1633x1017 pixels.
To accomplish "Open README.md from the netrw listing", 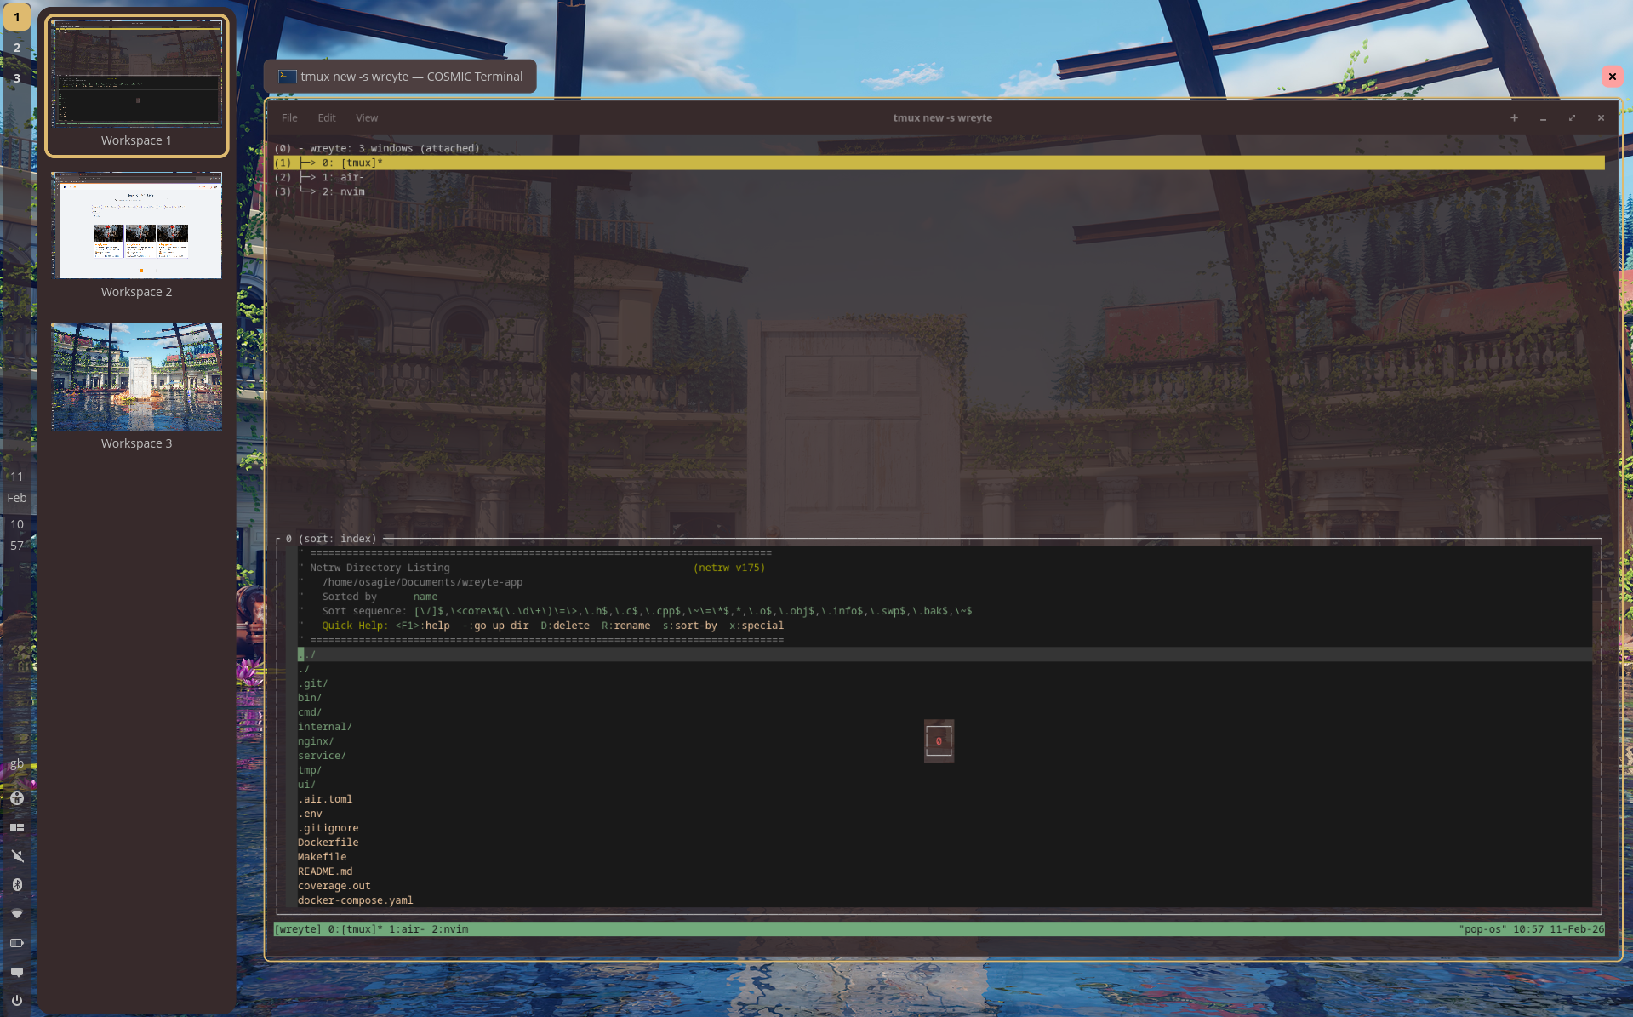I will coord(325,871).
